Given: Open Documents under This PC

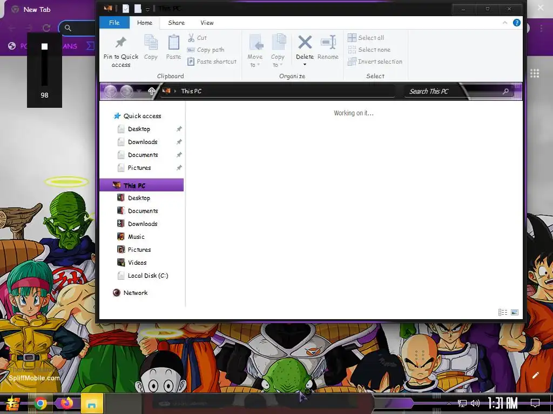Looking at the screenshot, I should coord(143,211).
